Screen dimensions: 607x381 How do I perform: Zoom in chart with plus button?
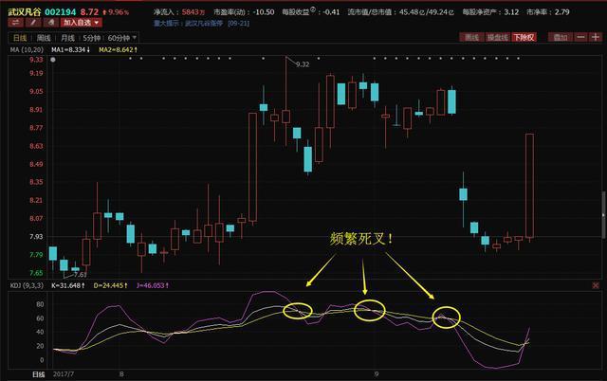(x=595, y=37)
